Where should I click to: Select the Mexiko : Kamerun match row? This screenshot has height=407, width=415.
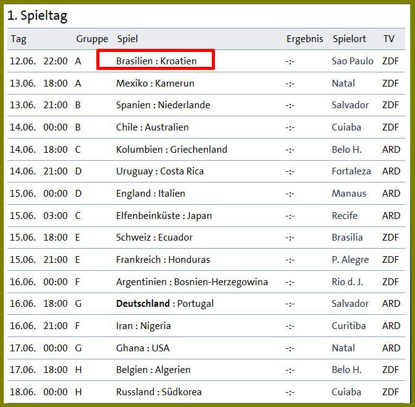pos(155,83)
